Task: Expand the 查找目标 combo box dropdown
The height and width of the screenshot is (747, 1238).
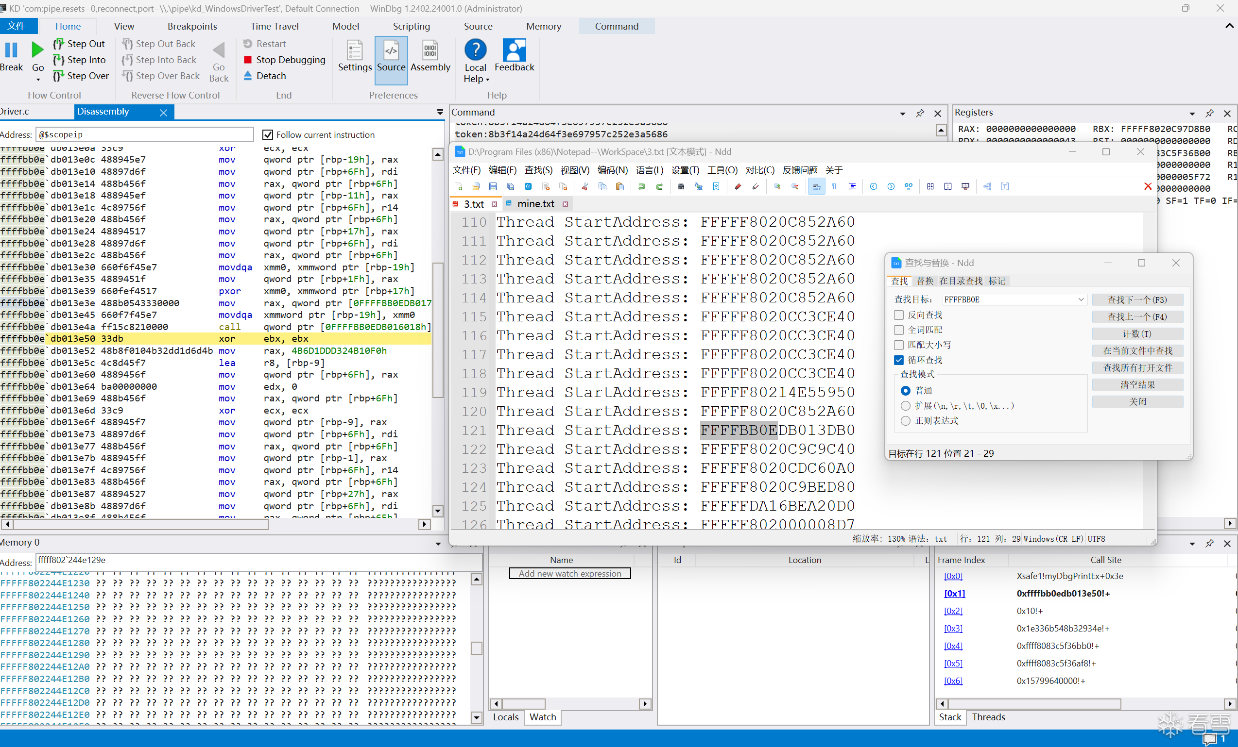Action: [x=1081, y=299]
